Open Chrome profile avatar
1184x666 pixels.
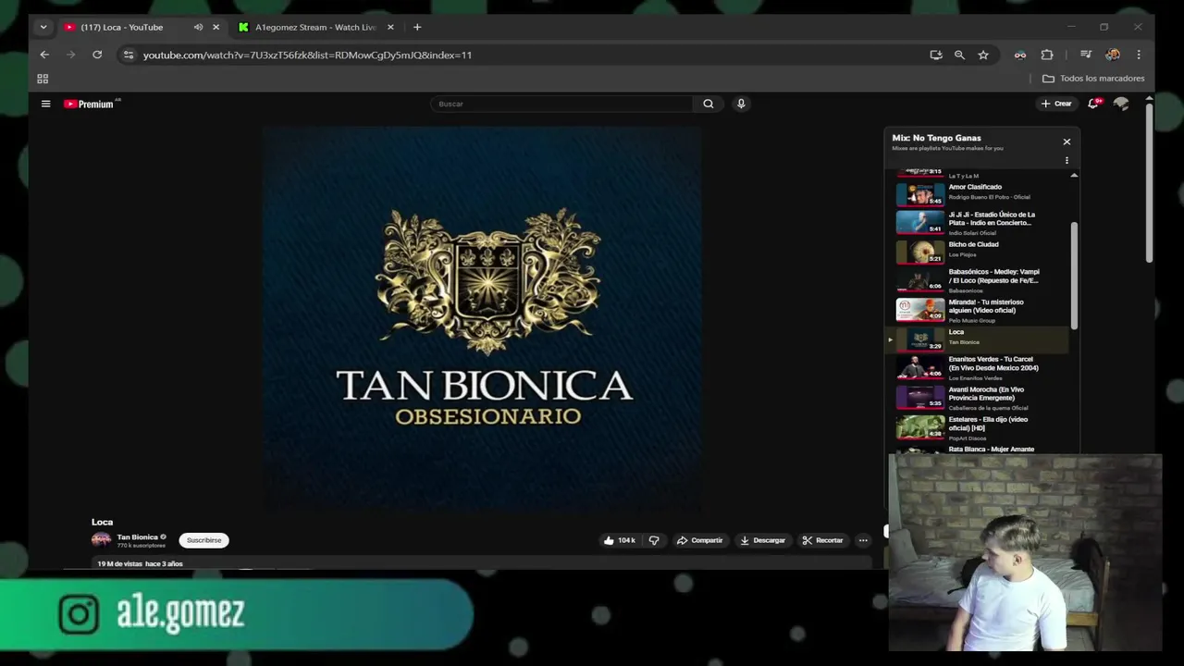coord(1113,55)
